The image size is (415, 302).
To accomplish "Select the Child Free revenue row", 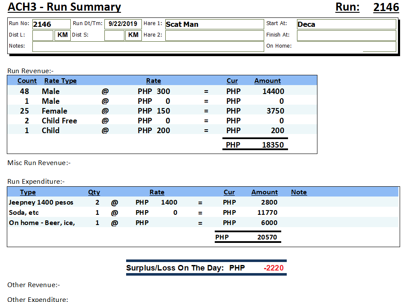I will click(59, 121).
